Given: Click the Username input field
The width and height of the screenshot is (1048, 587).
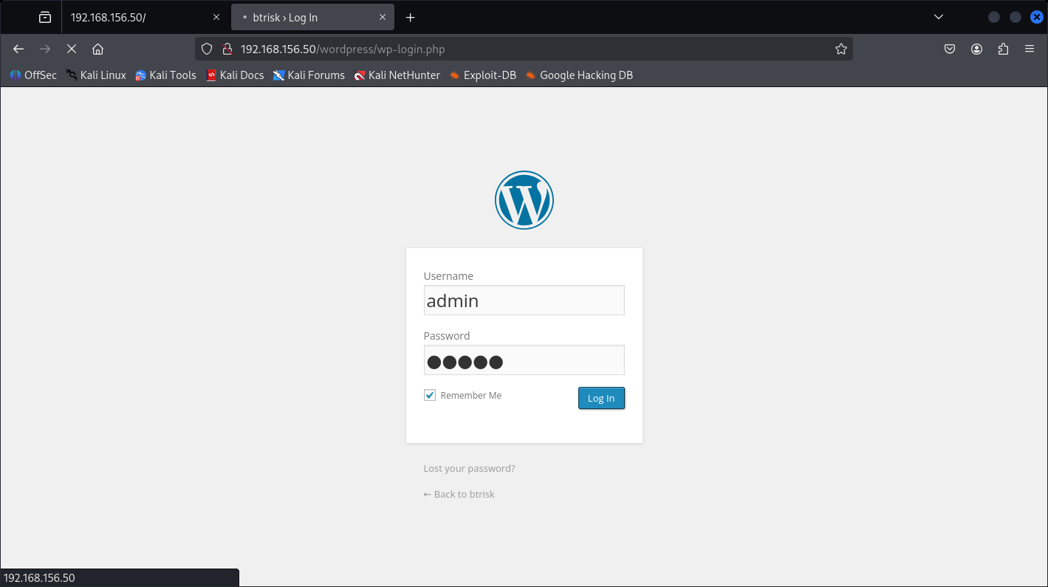Looking at the screenshot, I should click(524, 301).
